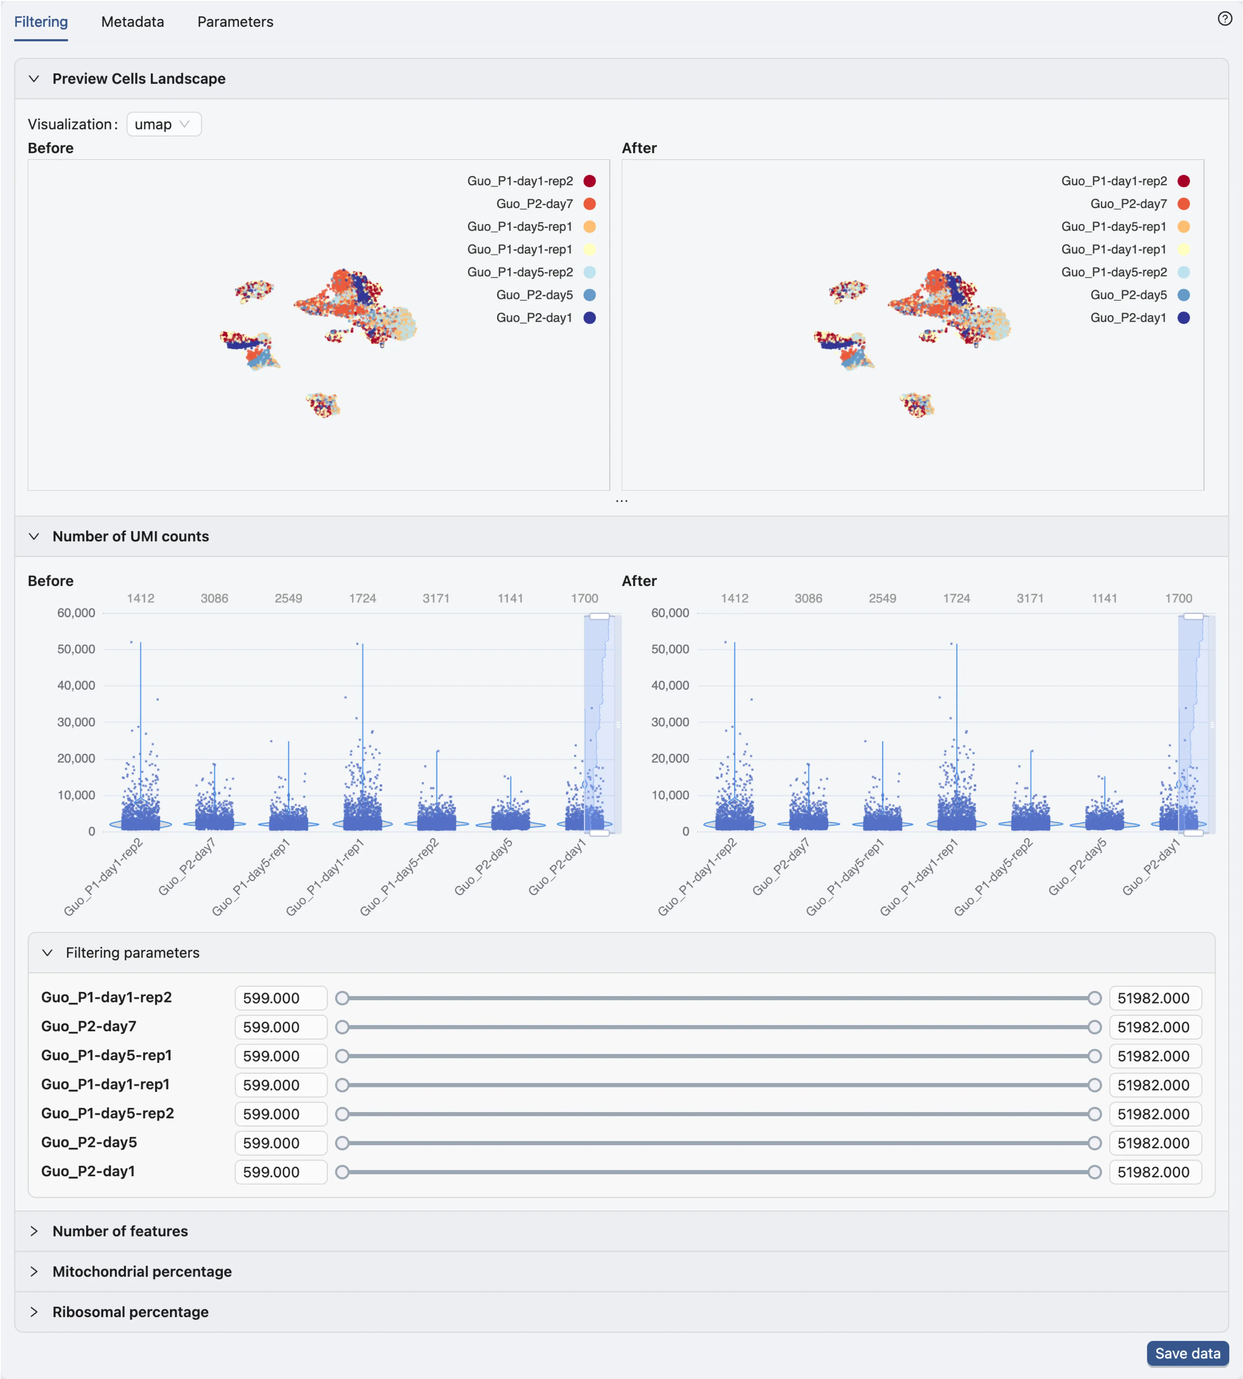The height and width of the screenshot is (1379, 1243).
Task: Toggle Guo_P1-day1-rep2 legend dot in Before plot
Action: point(589,181)
